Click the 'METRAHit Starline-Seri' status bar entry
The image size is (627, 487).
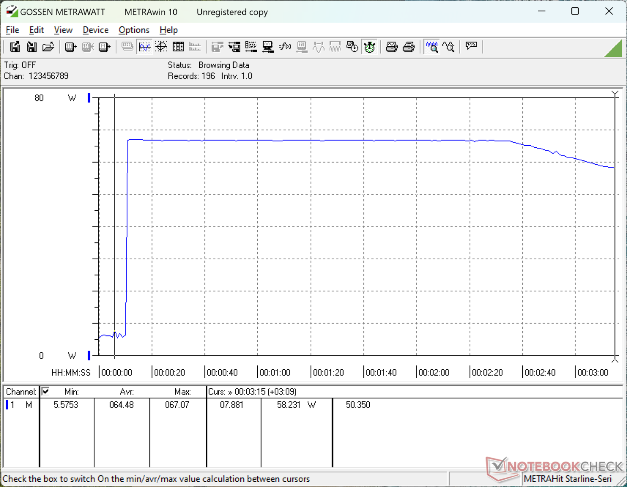pyautogui.click(x=568, y=479)
